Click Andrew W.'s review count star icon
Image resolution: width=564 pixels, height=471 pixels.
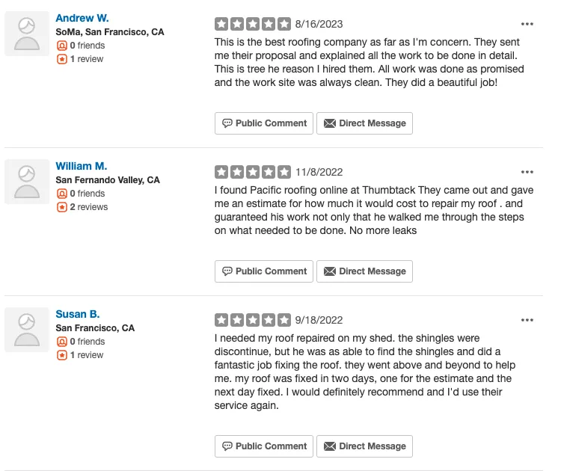62,59
